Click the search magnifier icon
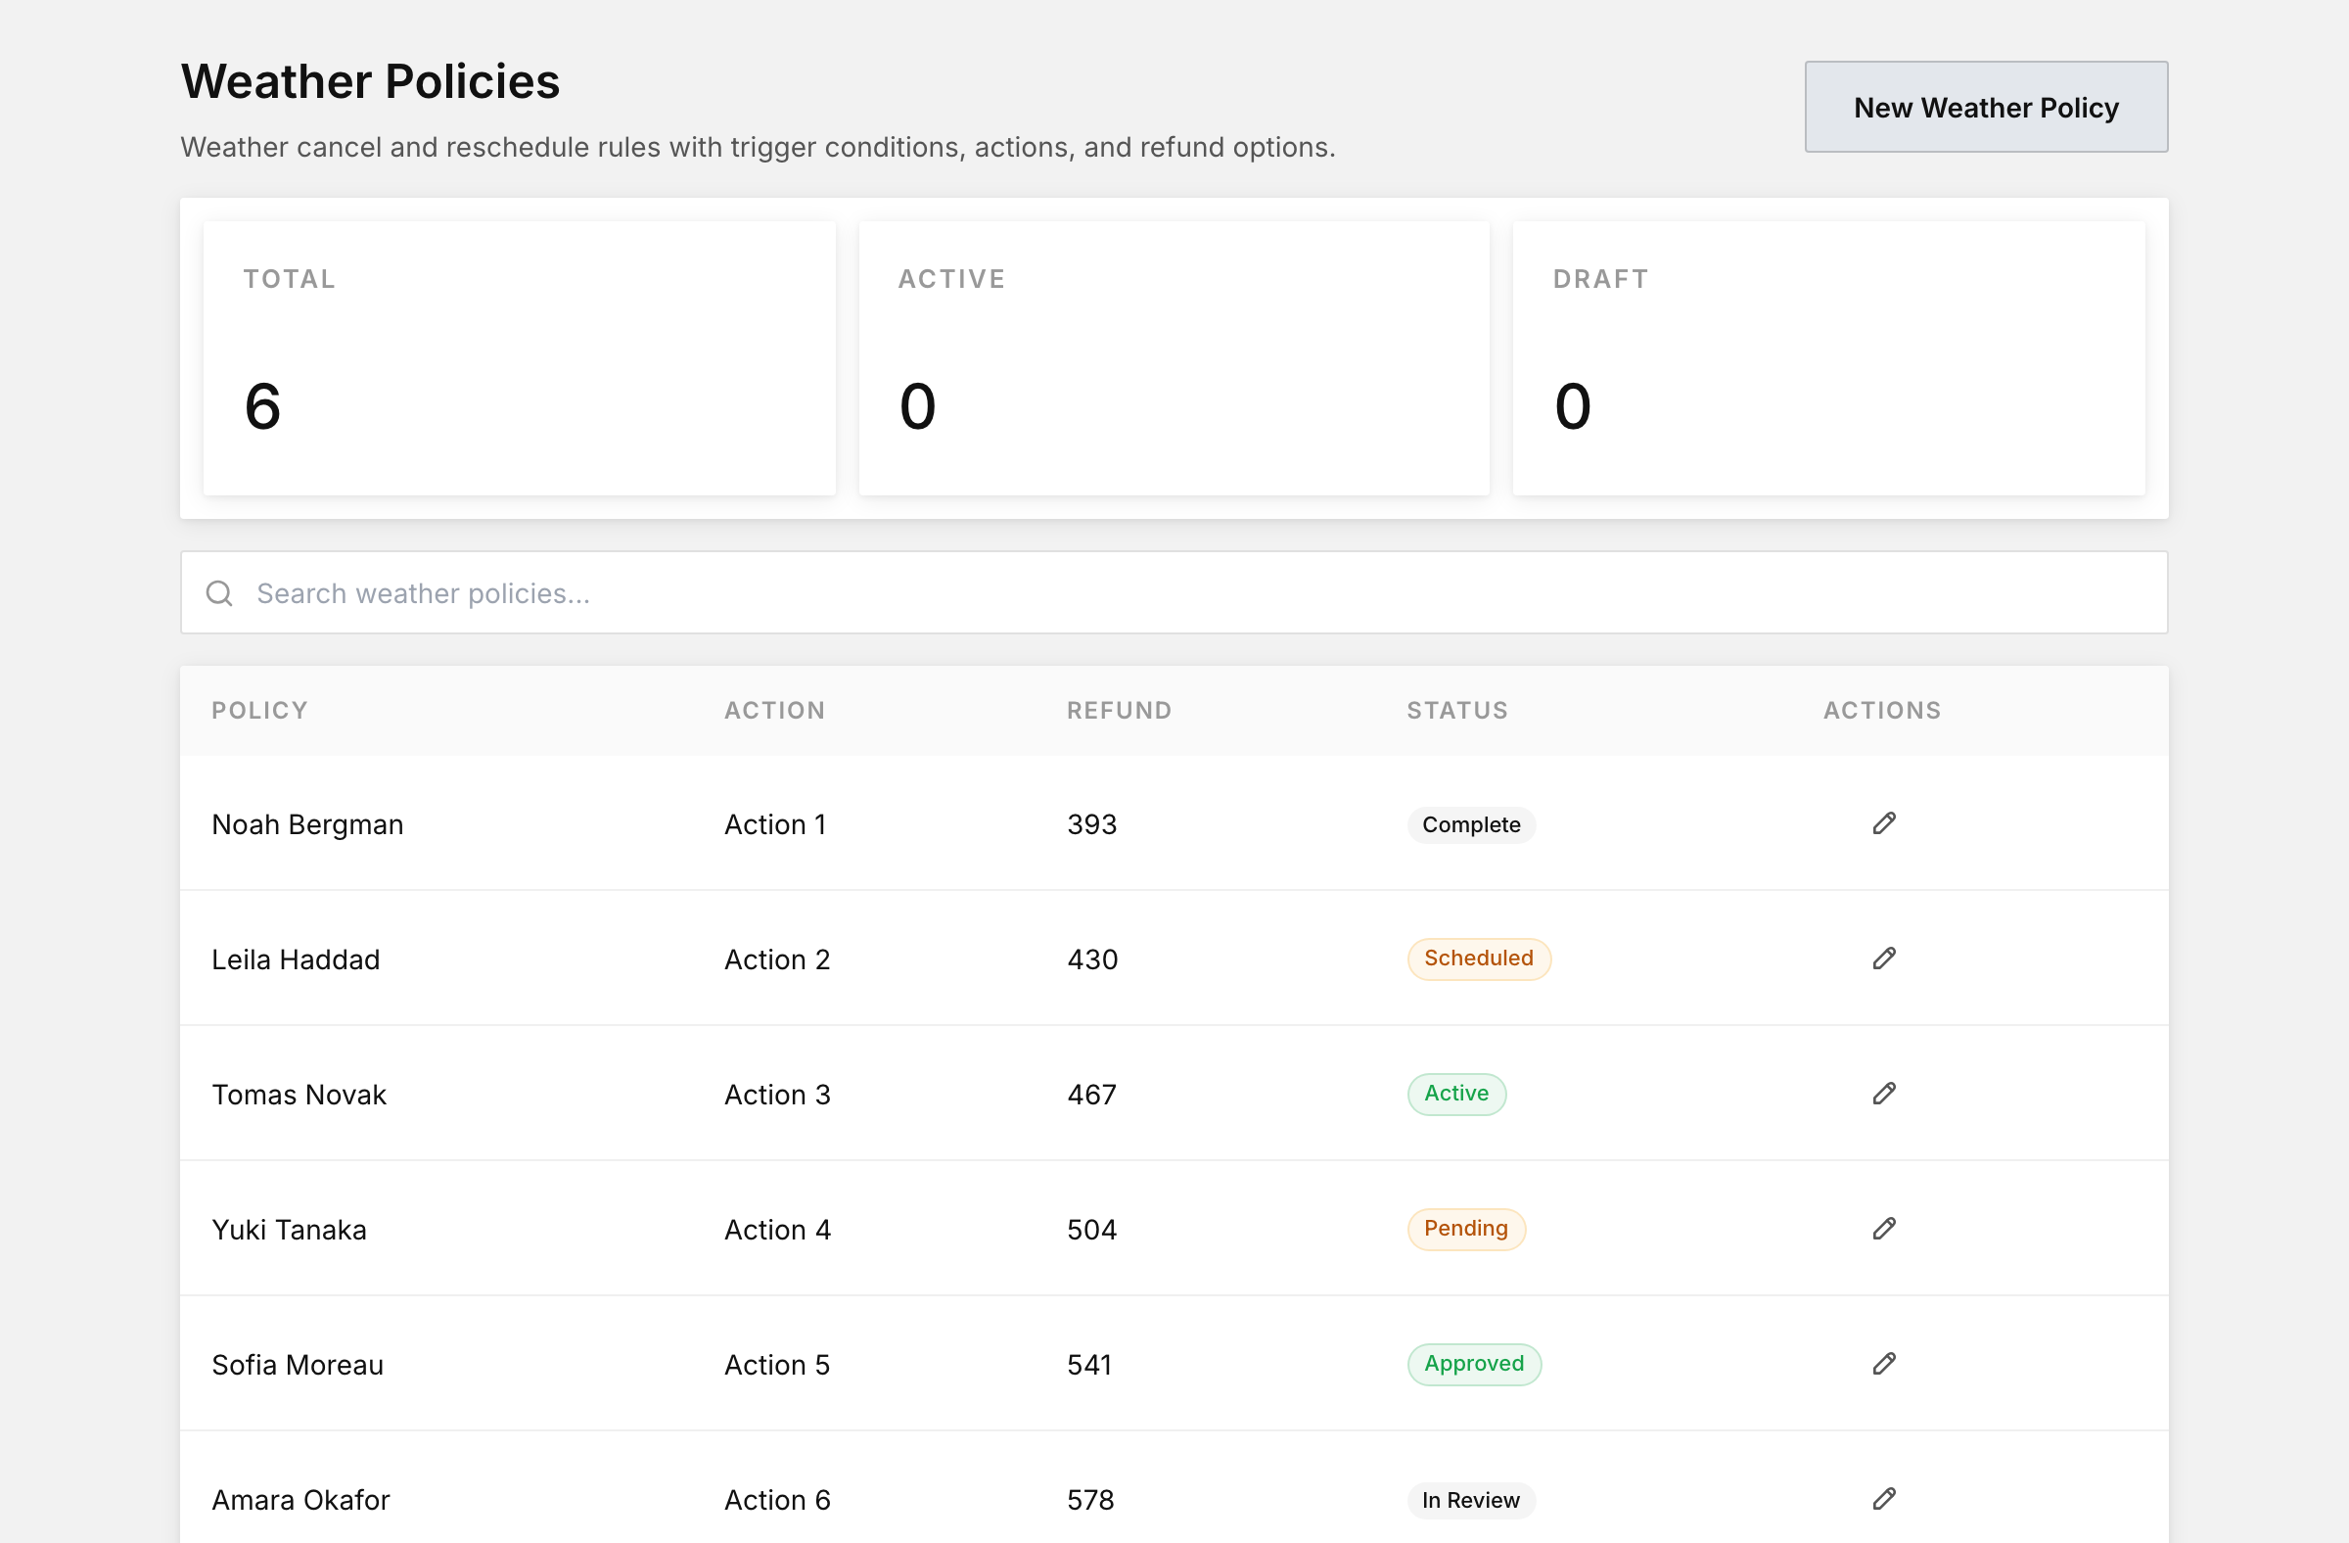 pyautogui.click(x=219, y=593)
